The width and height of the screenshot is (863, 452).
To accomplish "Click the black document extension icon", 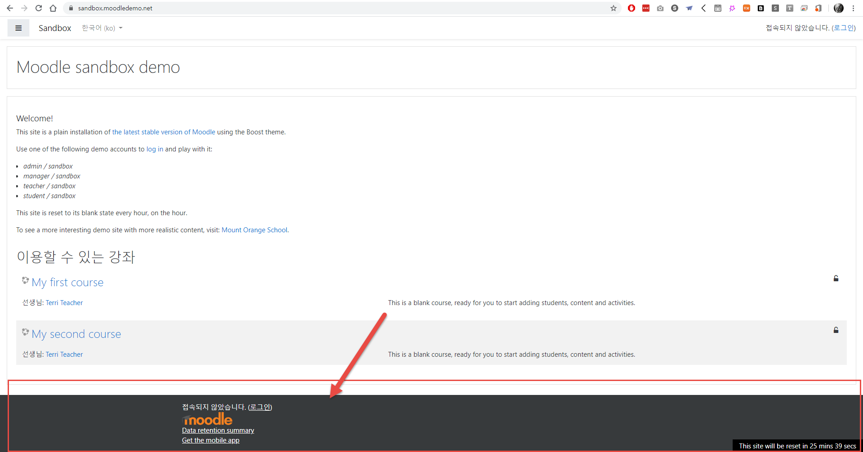I will pyautogui.click(x=761, y=8).
